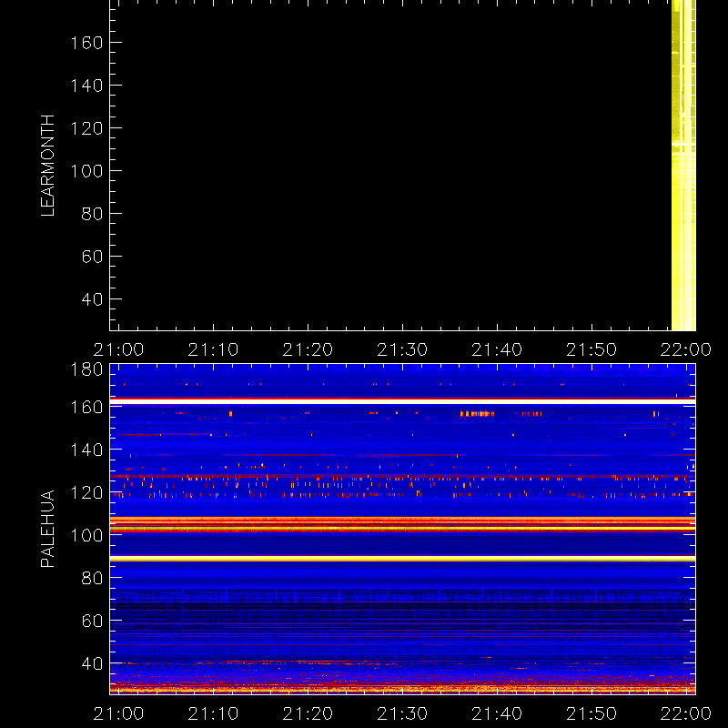Click the 21:30 time label under Learmonth plot
This screenshot has height=728, width=728.
click(x=402, y=349)
